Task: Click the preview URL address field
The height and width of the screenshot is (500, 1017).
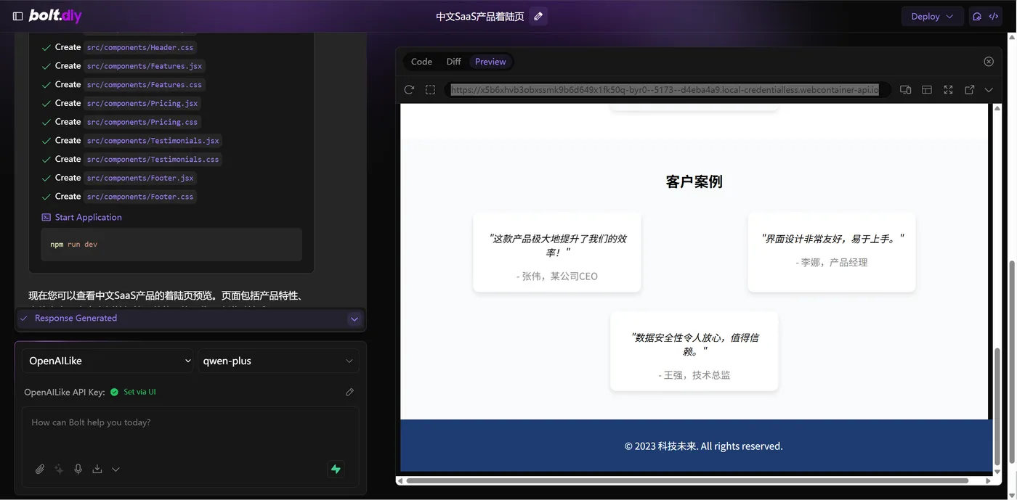Action: tap(665, 90)
